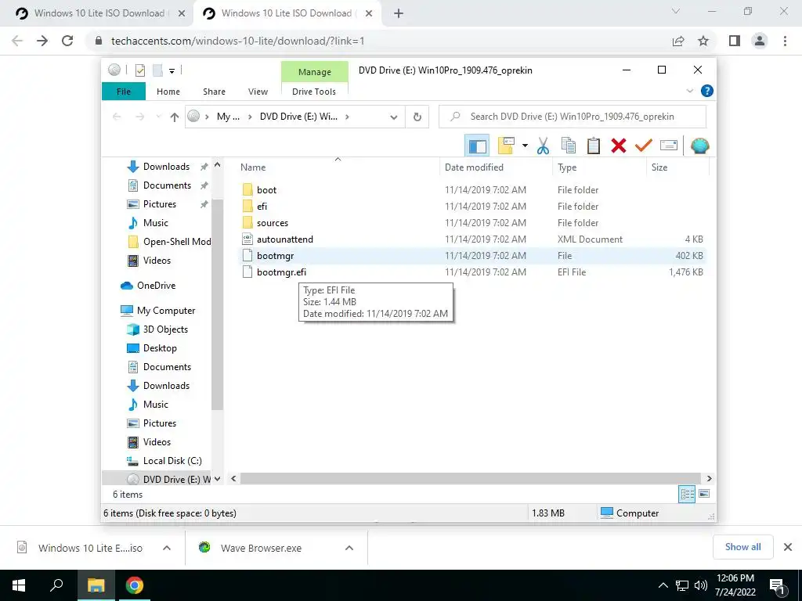Open Chrome three-dot menu

pos(785,41)
